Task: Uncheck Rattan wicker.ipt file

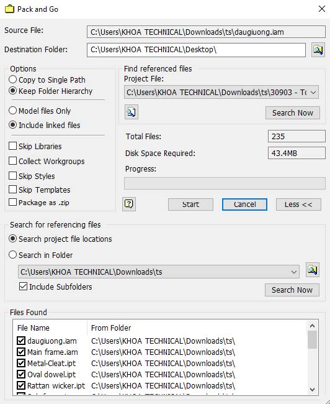Action: coord(21,385)
